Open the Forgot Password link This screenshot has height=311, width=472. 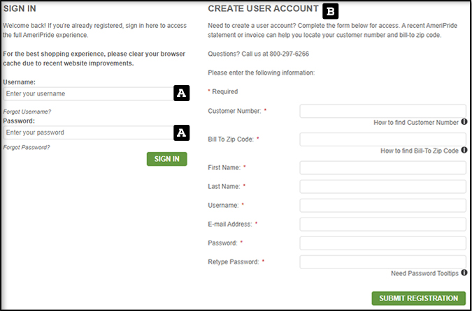27,147
